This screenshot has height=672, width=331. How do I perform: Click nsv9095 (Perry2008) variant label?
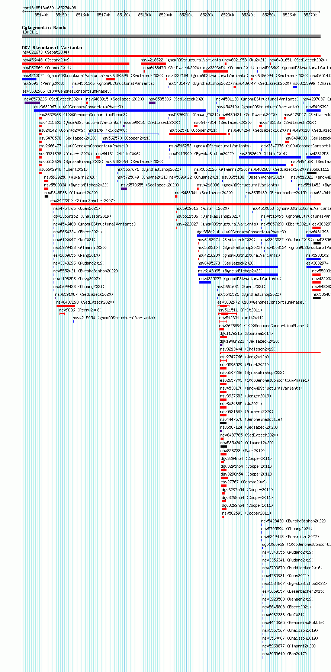(43, 83)
